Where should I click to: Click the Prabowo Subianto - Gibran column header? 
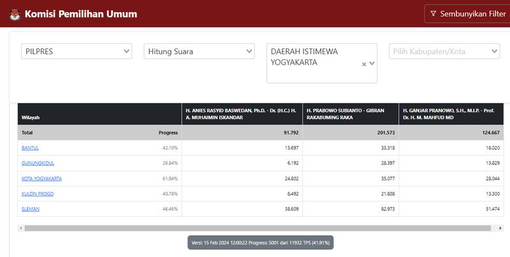click(x=351, y=114)
